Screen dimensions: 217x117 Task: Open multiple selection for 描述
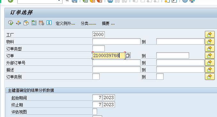210,69
